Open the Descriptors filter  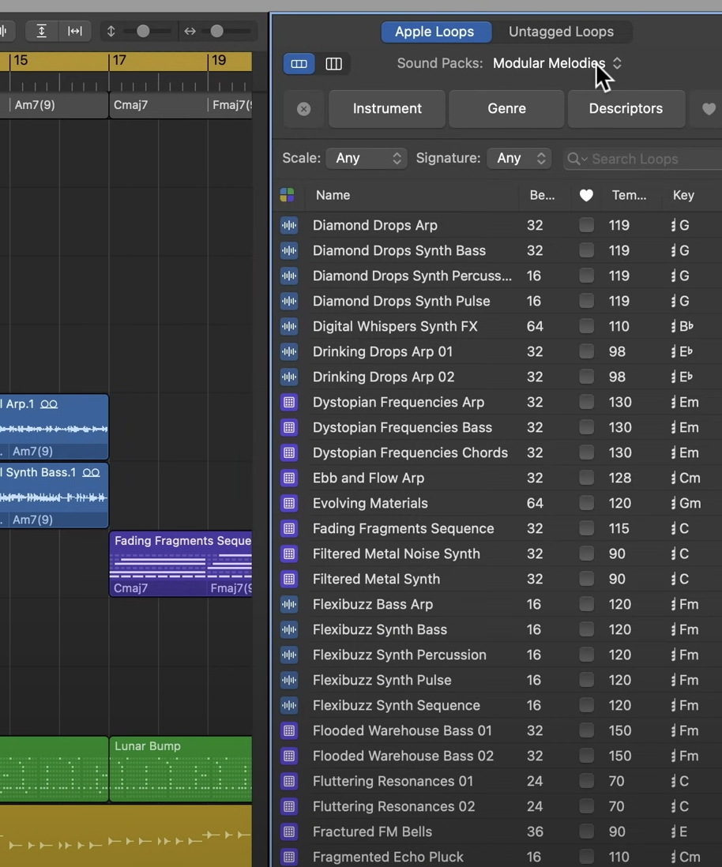(x=626, y=109)
